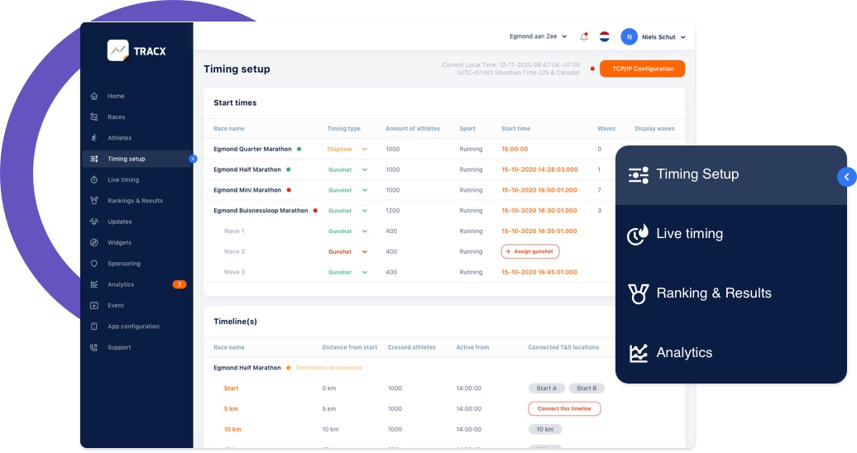857x453 pixels.
Task: Open the notification bell
Action: (584, 37)
